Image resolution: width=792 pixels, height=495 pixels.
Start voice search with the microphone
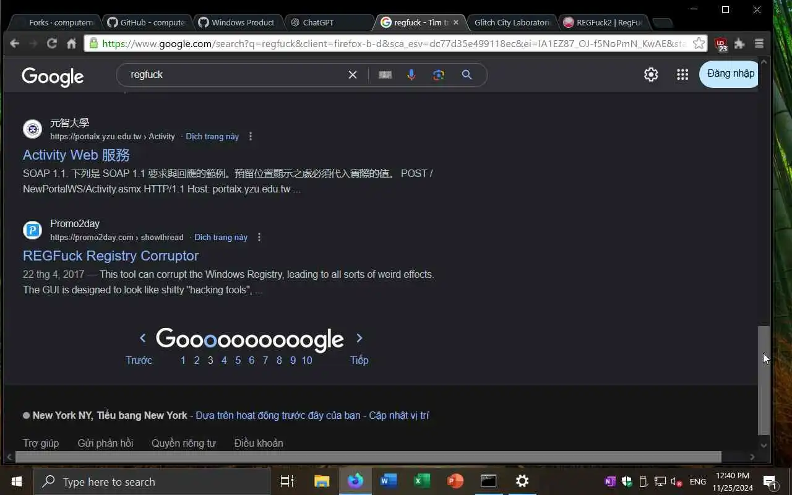click(411, 75)
